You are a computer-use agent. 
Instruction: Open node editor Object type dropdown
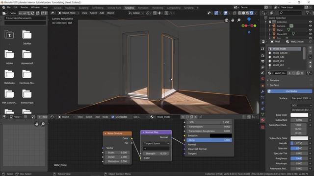(x=66, y=117)
